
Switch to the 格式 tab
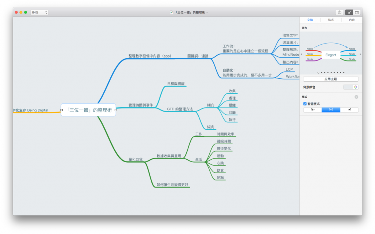point(331,20)
